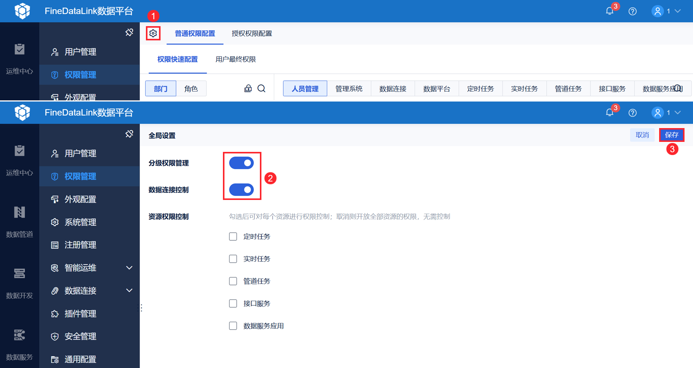The width and height of the screenshot is (693, 368).
Task: Open 权限管理 in the upper sidebar
Action: coord(89,75)
